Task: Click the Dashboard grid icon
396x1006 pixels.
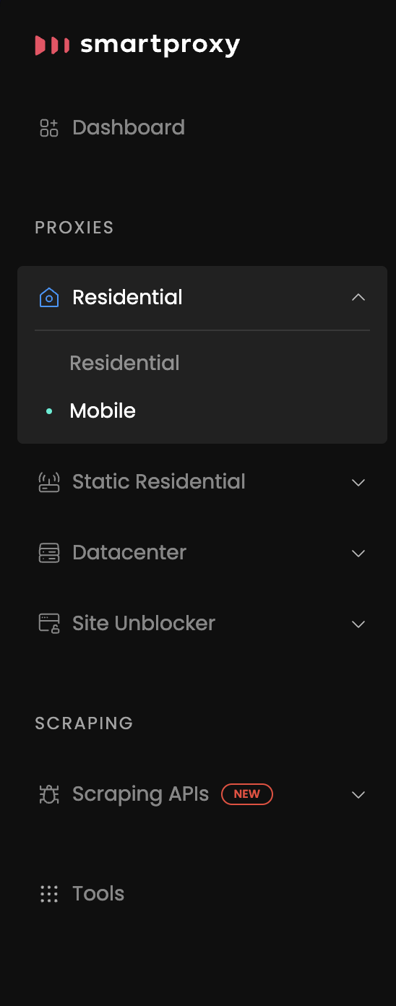Action: 48,128
